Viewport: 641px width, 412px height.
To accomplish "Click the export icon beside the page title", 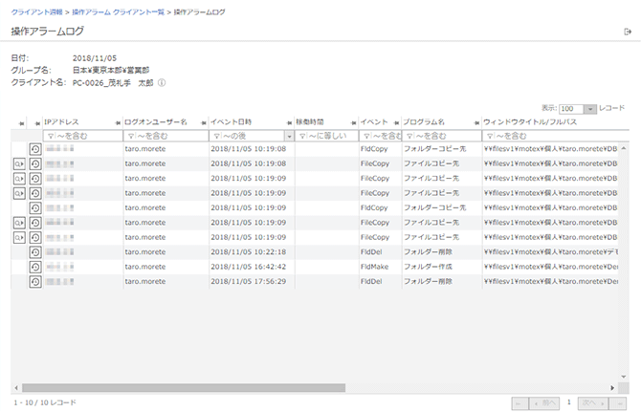I will 627,33.
